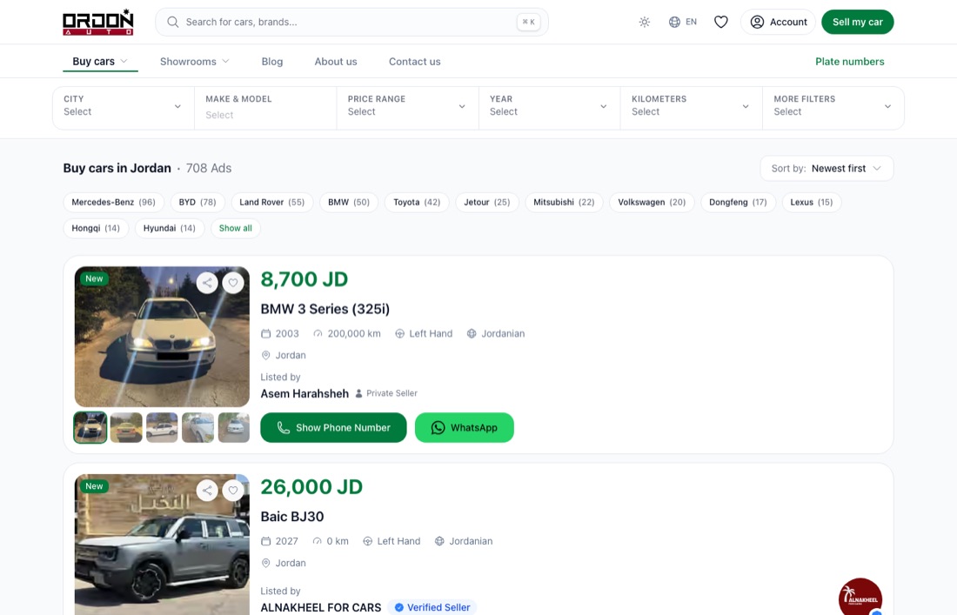Open BMW 3 Series (325i) listing title
This screenshot has width=957, height=615.
tap(325, 309)
